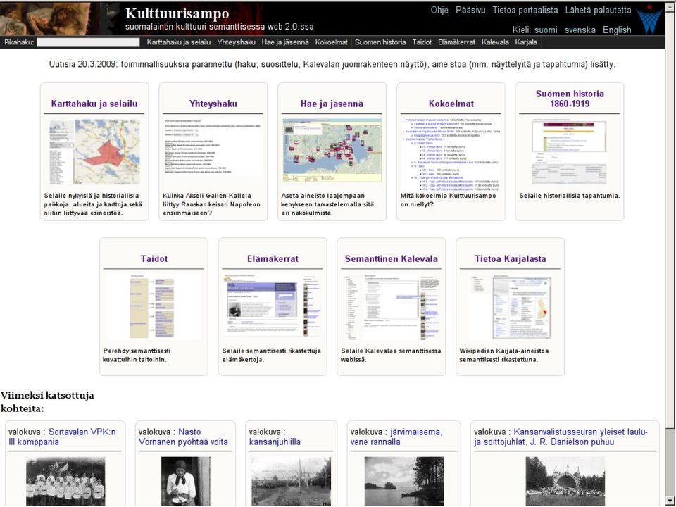Open Tietoa portaalista link
The image size is (676, 507).
pos(525,11)
